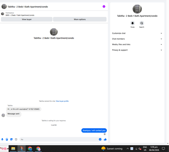169x152 pixels.
Task: Show hidden system tray icons
Action: tap(127, 149)
